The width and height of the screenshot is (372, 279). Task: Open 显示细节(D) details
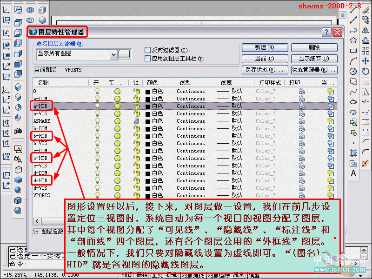click(x=314, y=59)
